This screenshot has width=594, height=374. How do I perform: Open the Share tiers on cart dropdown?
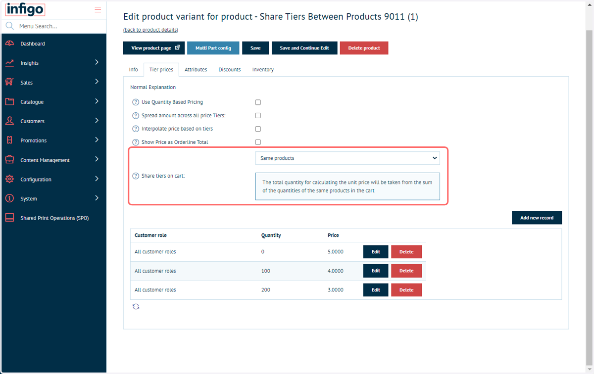[347, 158]
